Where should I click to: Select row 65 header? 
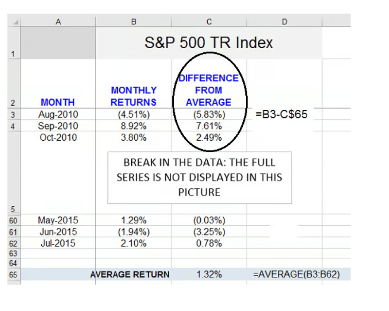[x=14, y=275]
